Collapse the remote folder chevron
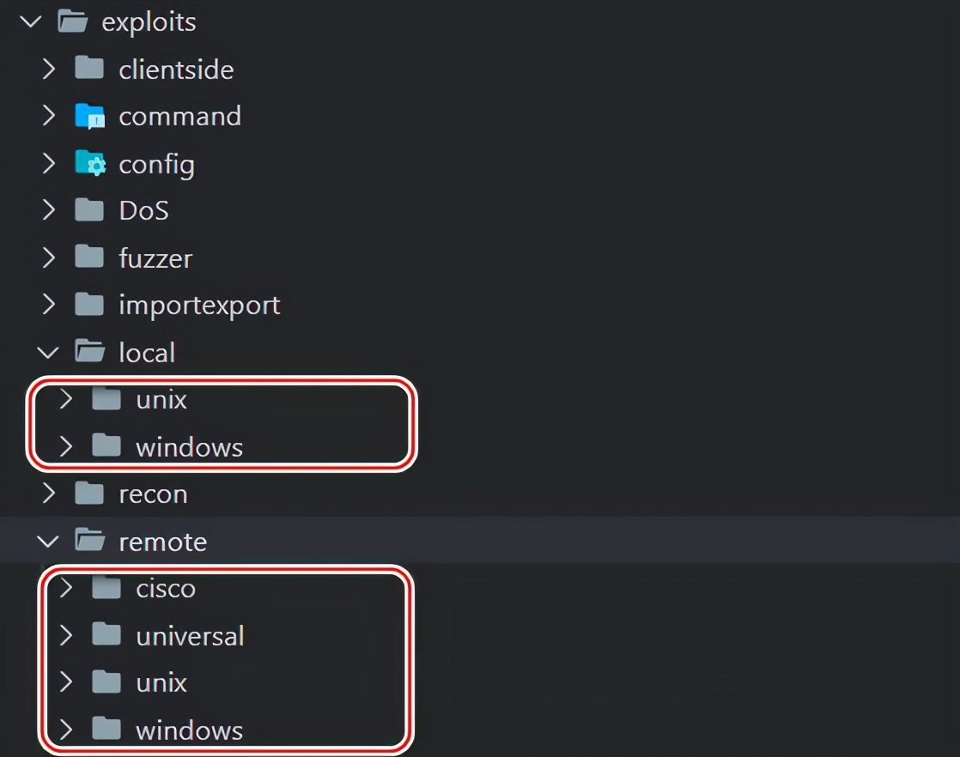Image resolution: width=960 pixels, height=757 pixels. point(48,541)
